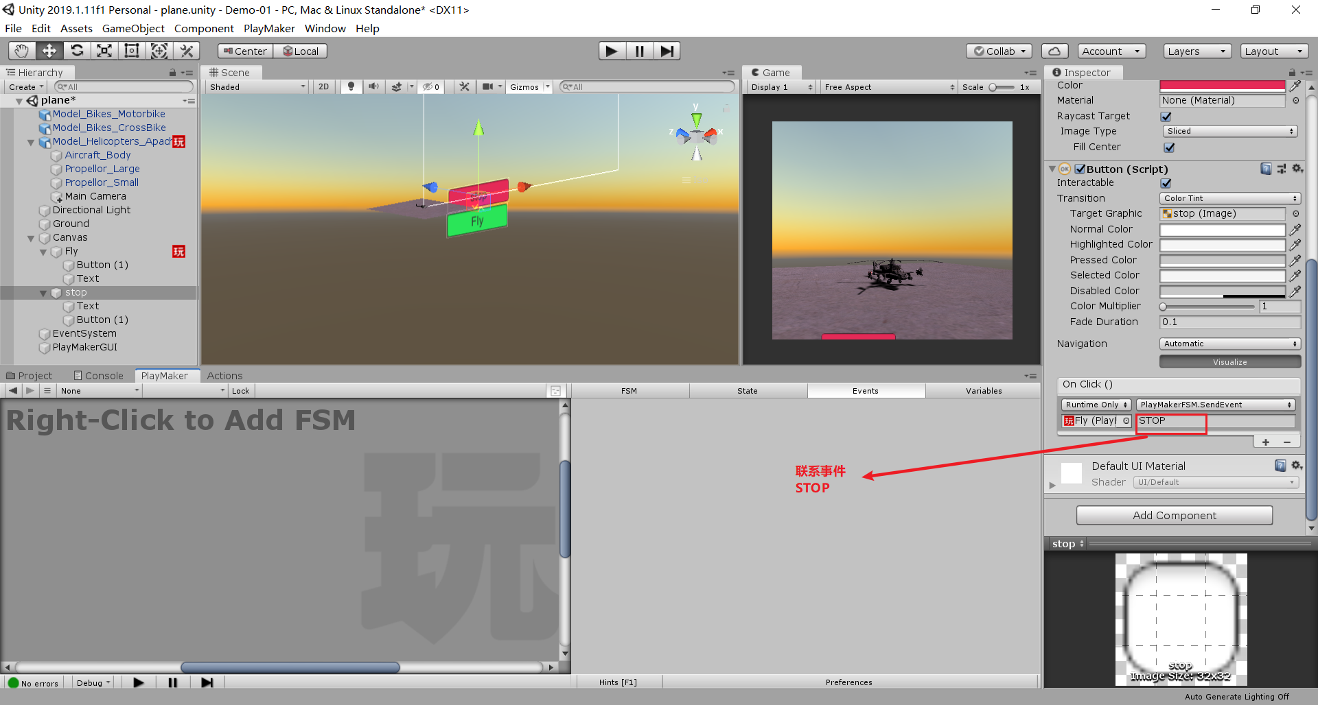This screenshot has width=1318, height=705.
Task: Pause the game playback
Action: (639, 50)
